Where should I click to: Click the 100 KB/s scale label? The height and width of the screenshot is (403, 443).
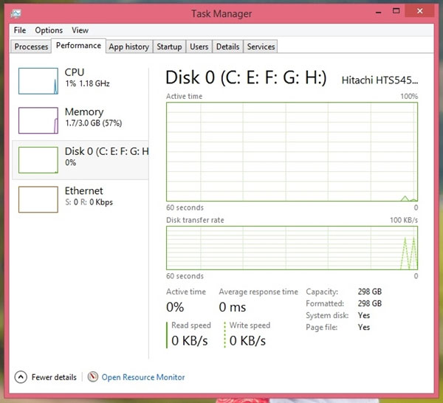(403, 220)
